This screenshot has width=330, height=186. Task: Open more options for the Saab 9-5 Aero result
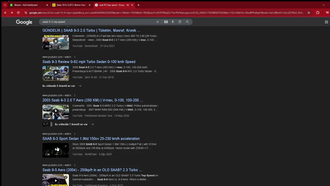tap(75, 165)
